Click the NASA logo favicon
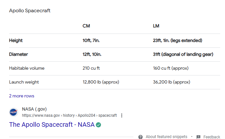This screenshot has width=225, height=139. pos(14,112)
